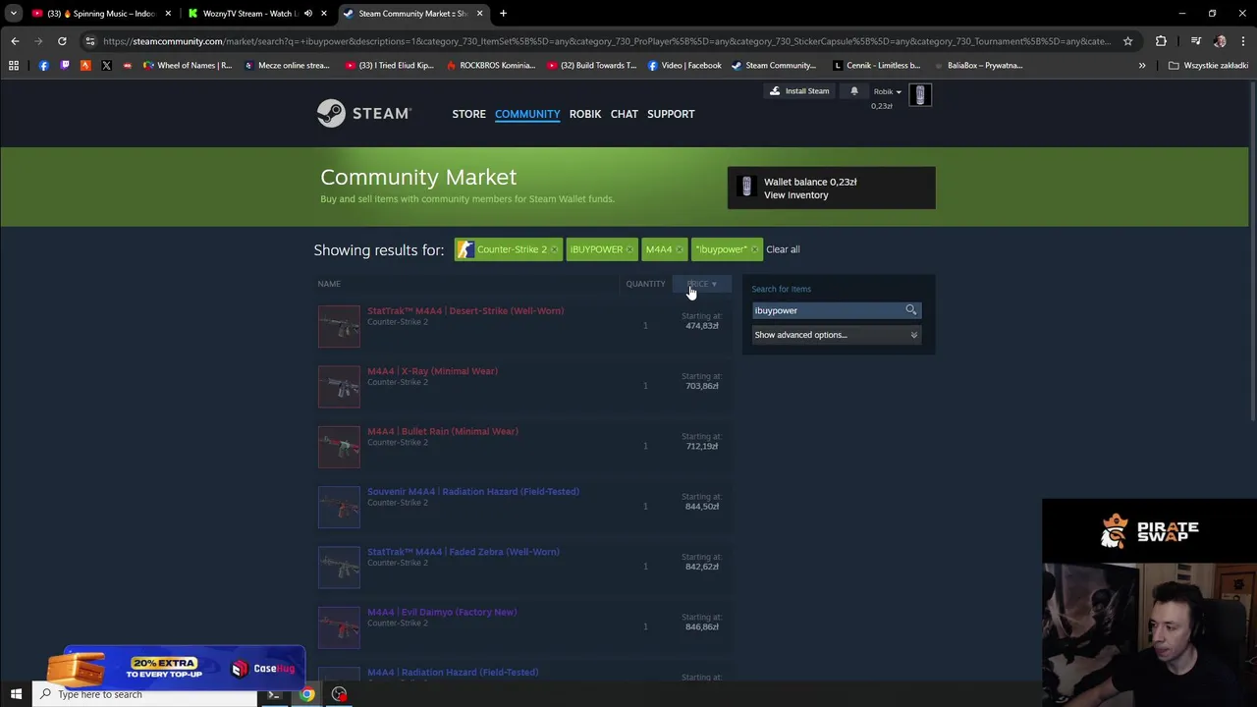
Task: Click the Install Steam button
Action: click(799, 91)
